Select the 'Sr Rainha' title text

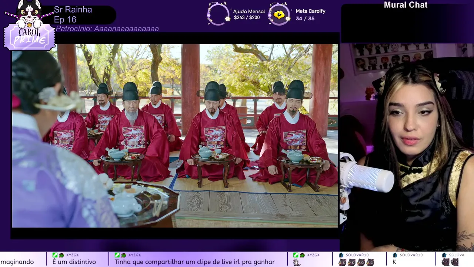(73, 10)
